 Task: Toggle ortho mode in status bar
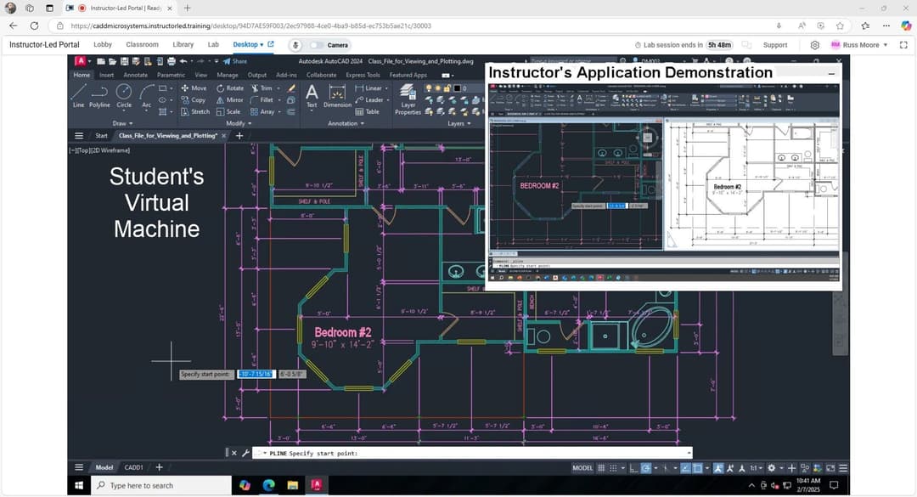click(633, 468)
